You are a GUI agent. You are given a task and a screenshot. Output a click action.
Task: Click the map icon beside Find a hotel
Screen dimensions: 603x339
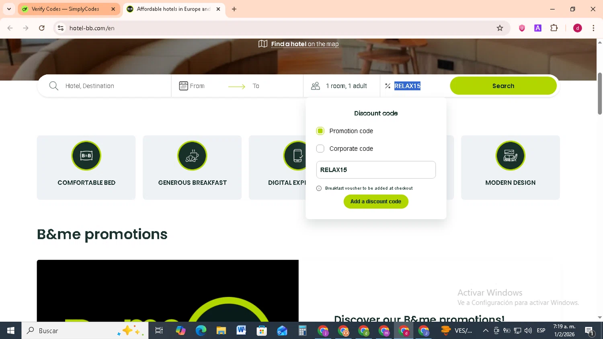[x=263, y=44]
